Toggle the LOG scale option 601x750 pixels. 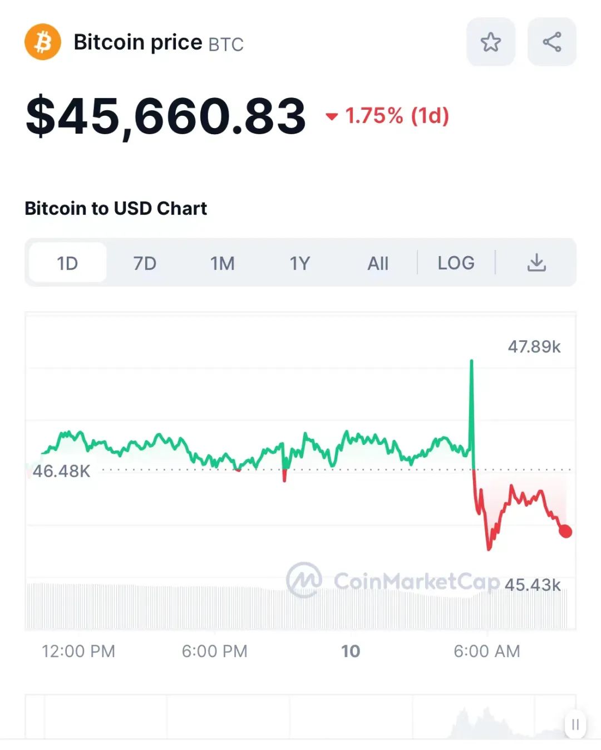pyautogui.click(x=456, y=263)
